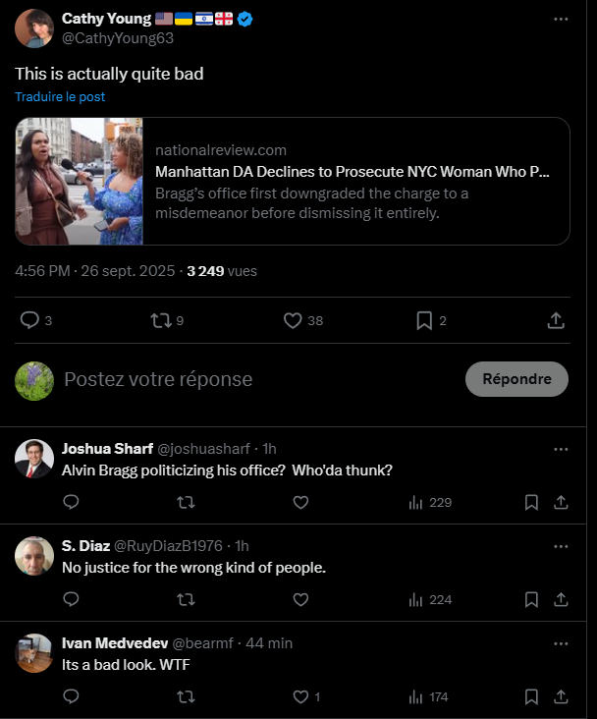This screenshot has width=597, height=719.
Task: Repost the main post with 9 reposts
Action: (161, 320)
